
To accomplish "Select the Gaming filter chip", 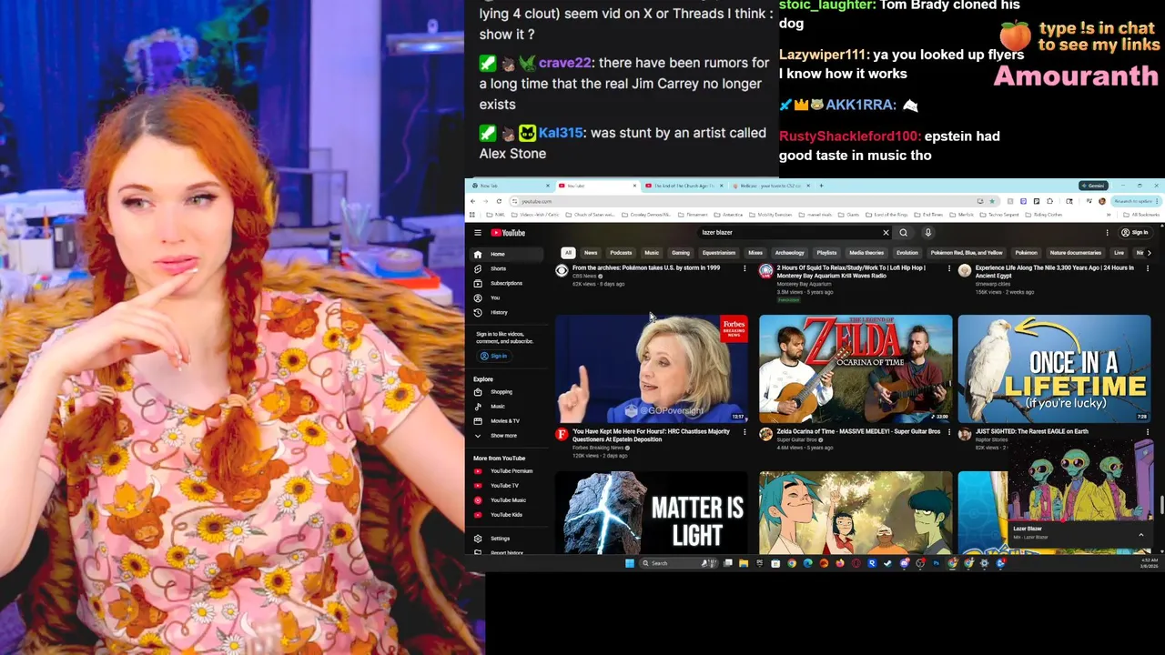I will [x=680, y=253].
